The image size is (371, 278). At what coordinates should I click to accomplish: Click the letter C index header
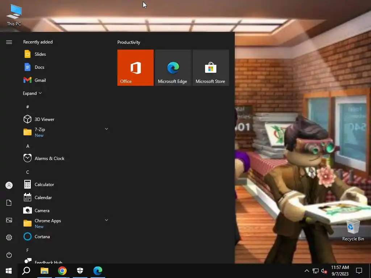pyautogui.click(x=28, y=172)
